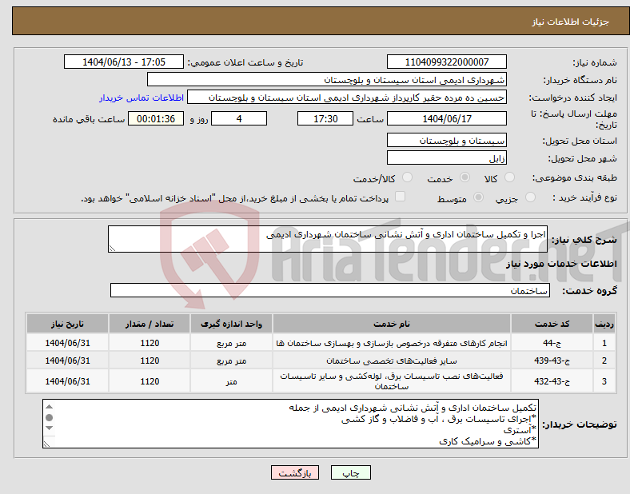
Task: Click the buyer notes scroll up arrow
Action: (49, 407)
